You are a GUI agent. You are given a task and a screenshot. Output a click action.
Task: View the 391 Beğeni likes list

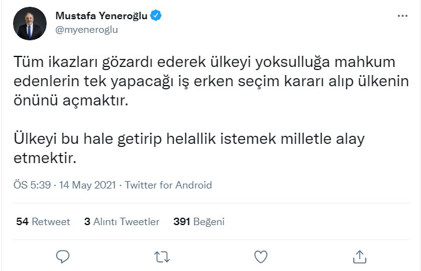199,221
